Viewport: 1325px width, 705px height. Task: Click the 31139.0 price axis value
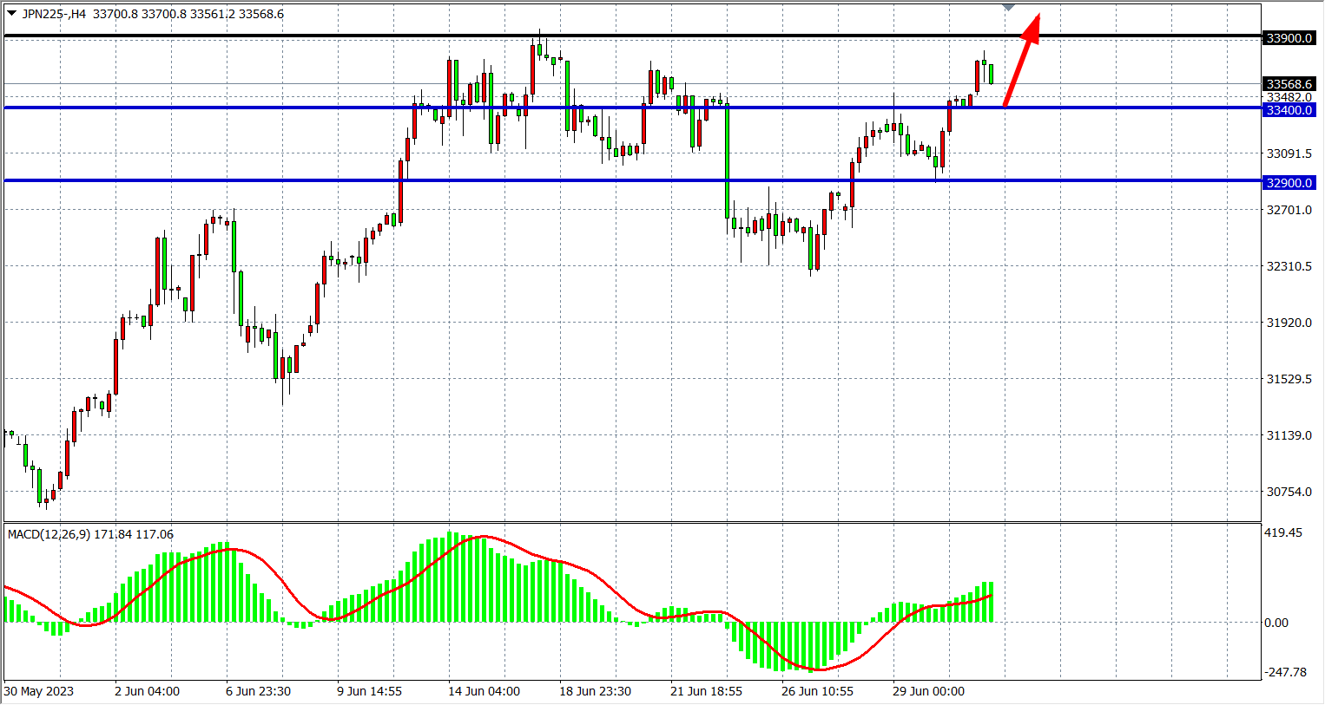pyautogui.click(x=1289, y=435)
